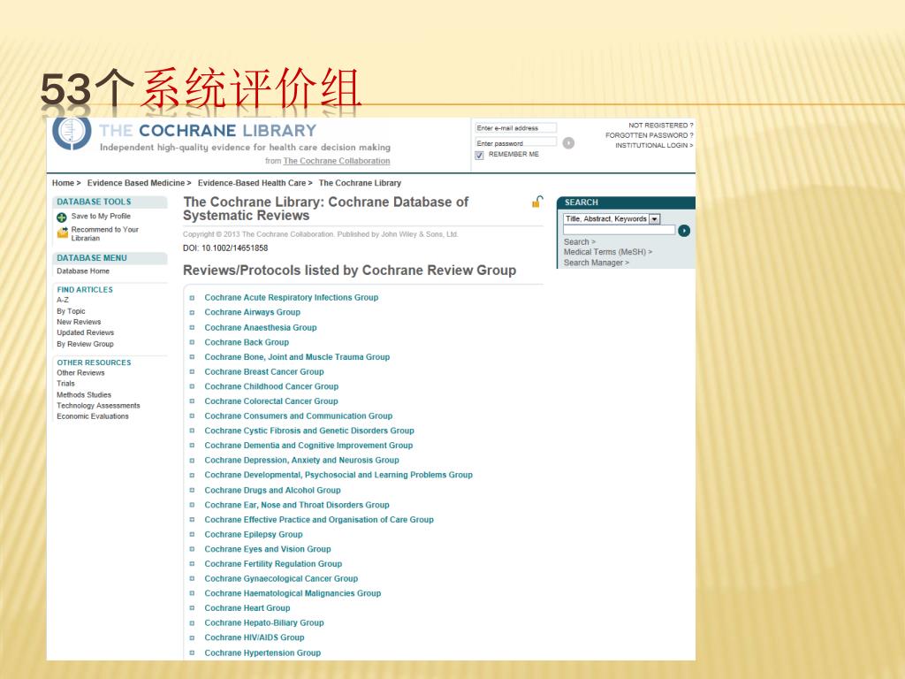This screenshot has height=679, width=905.
Task: Open Cochrane Consumers and Communication Group
Action: (299, 416)
